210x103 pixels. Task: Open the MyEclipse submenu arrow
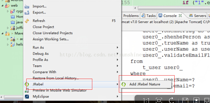117,96
